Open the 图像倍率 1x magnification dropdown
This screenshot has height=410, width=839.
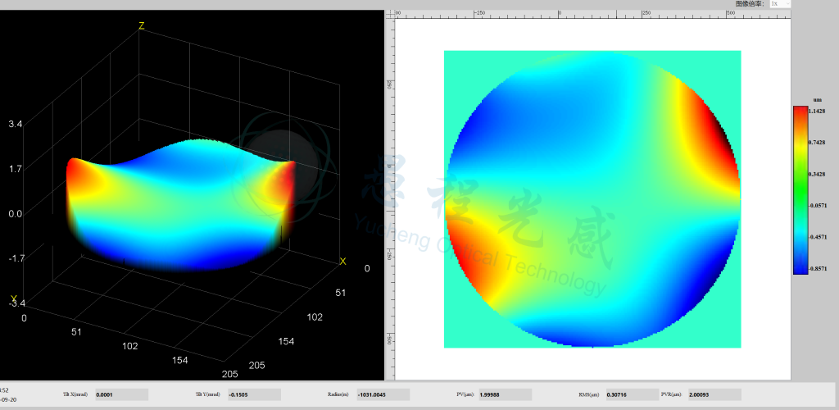780,4
